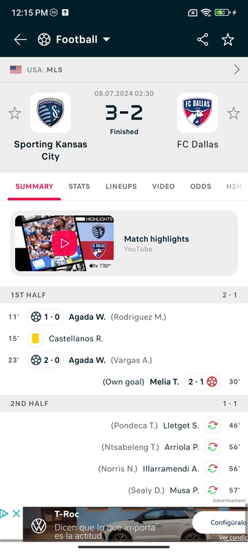Open the FC Dallas team logo
Image resolution: width=248 pixels, height=552 pixels.
[198, 112]
